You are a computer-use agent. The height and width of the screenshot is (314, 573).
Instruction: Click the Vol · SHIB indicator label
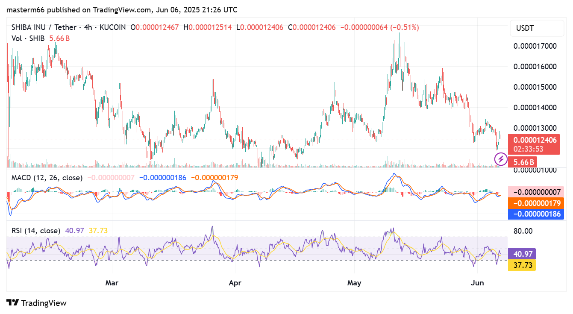(x=29, y=38)
